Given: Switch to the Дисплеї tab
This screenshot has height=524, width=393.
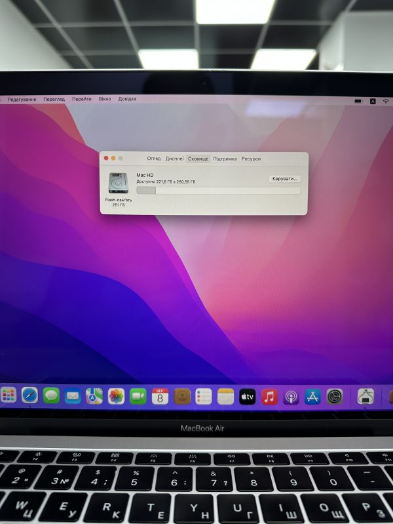Looking at the screenshot, I should [174, 159].
